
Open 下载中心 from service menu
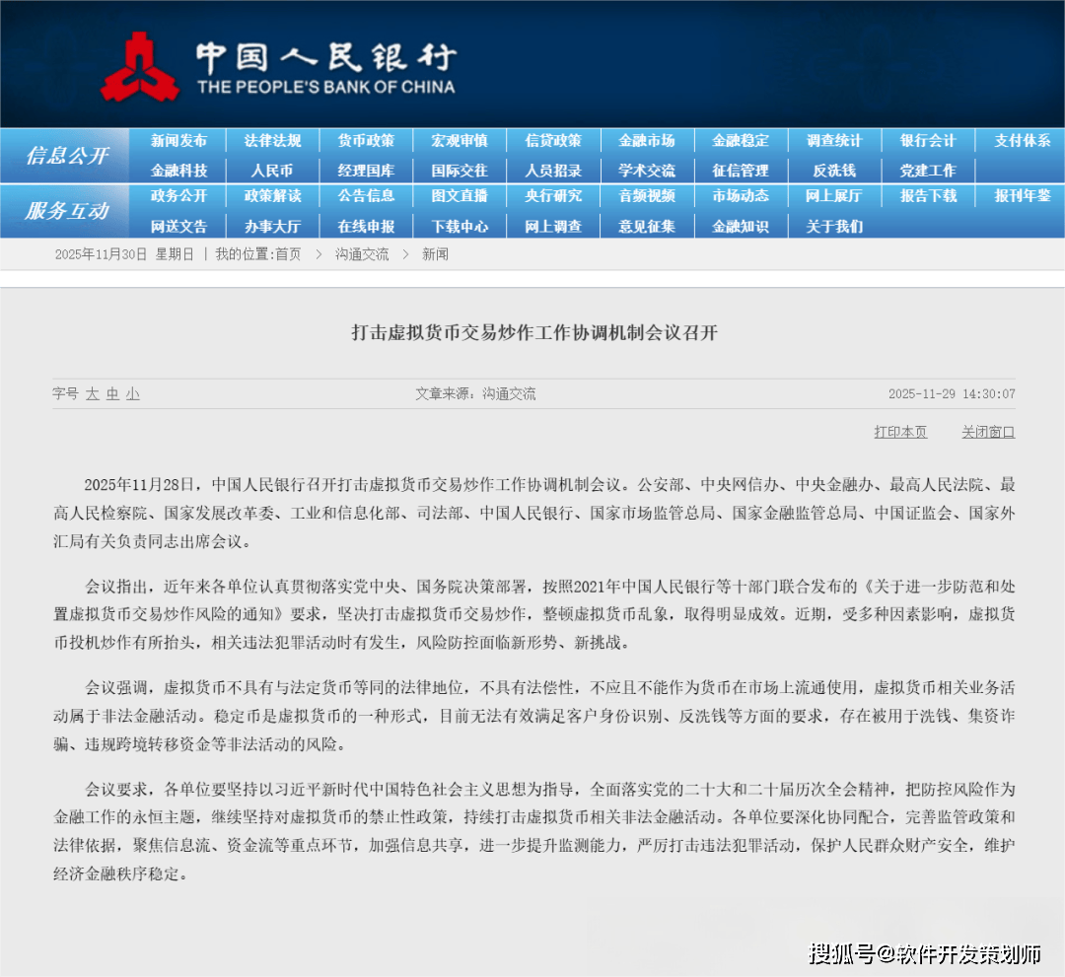click(460, 227)
